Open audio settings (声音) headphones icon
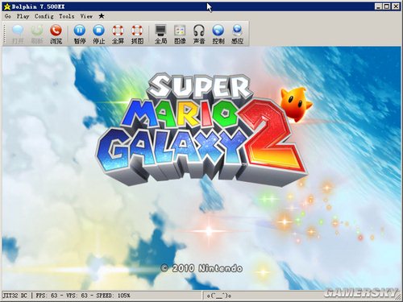This screenshot has width=403, height=302. coord(199,34)
